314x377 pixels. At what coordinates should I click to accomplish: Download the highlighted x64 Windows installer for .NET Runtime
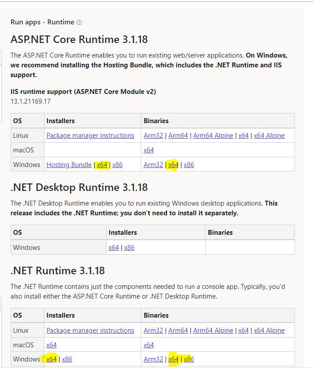point(52,359)
